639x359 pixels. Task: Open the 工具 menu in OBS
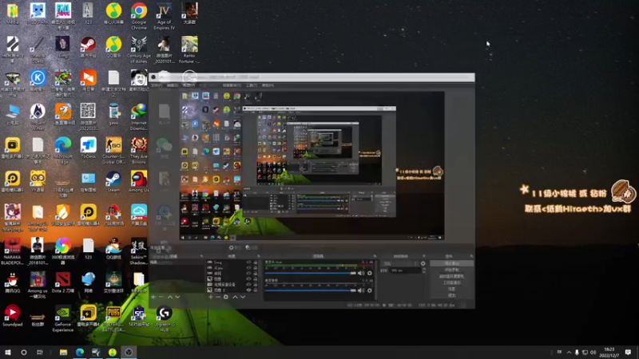coord(252,85)
